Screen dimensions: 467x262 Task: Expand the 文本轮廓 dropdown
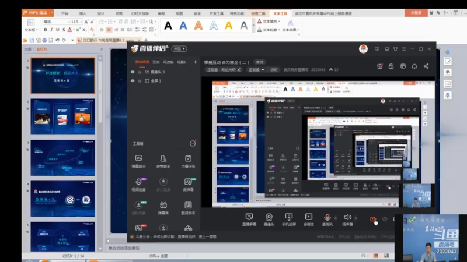coord(279,30)
